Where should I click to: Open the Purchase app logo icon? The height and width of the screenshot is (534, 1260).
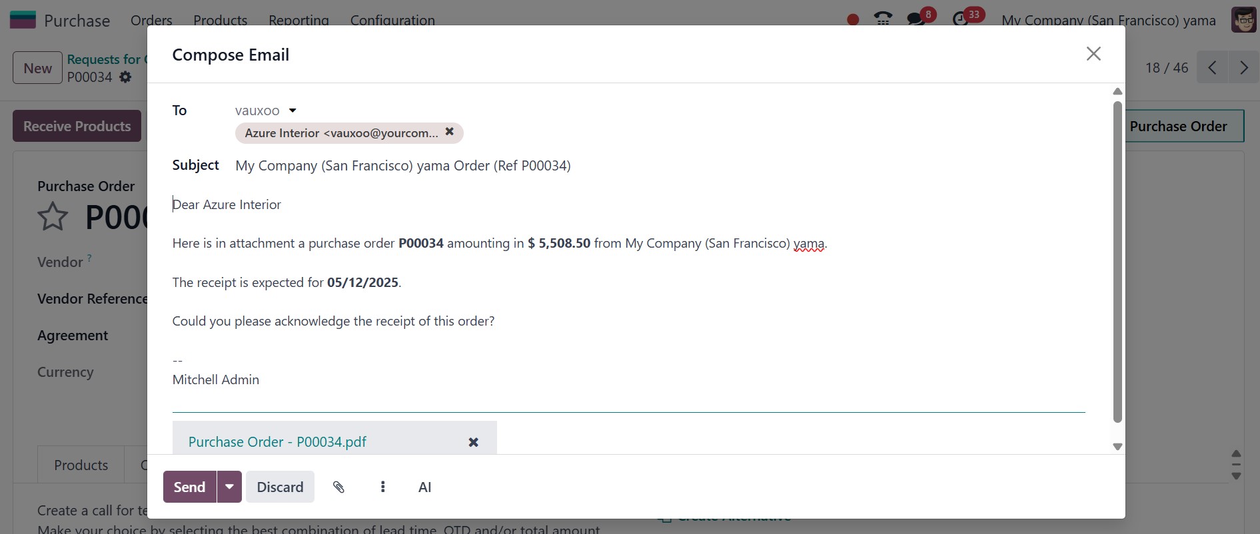(x=23, y=19)
